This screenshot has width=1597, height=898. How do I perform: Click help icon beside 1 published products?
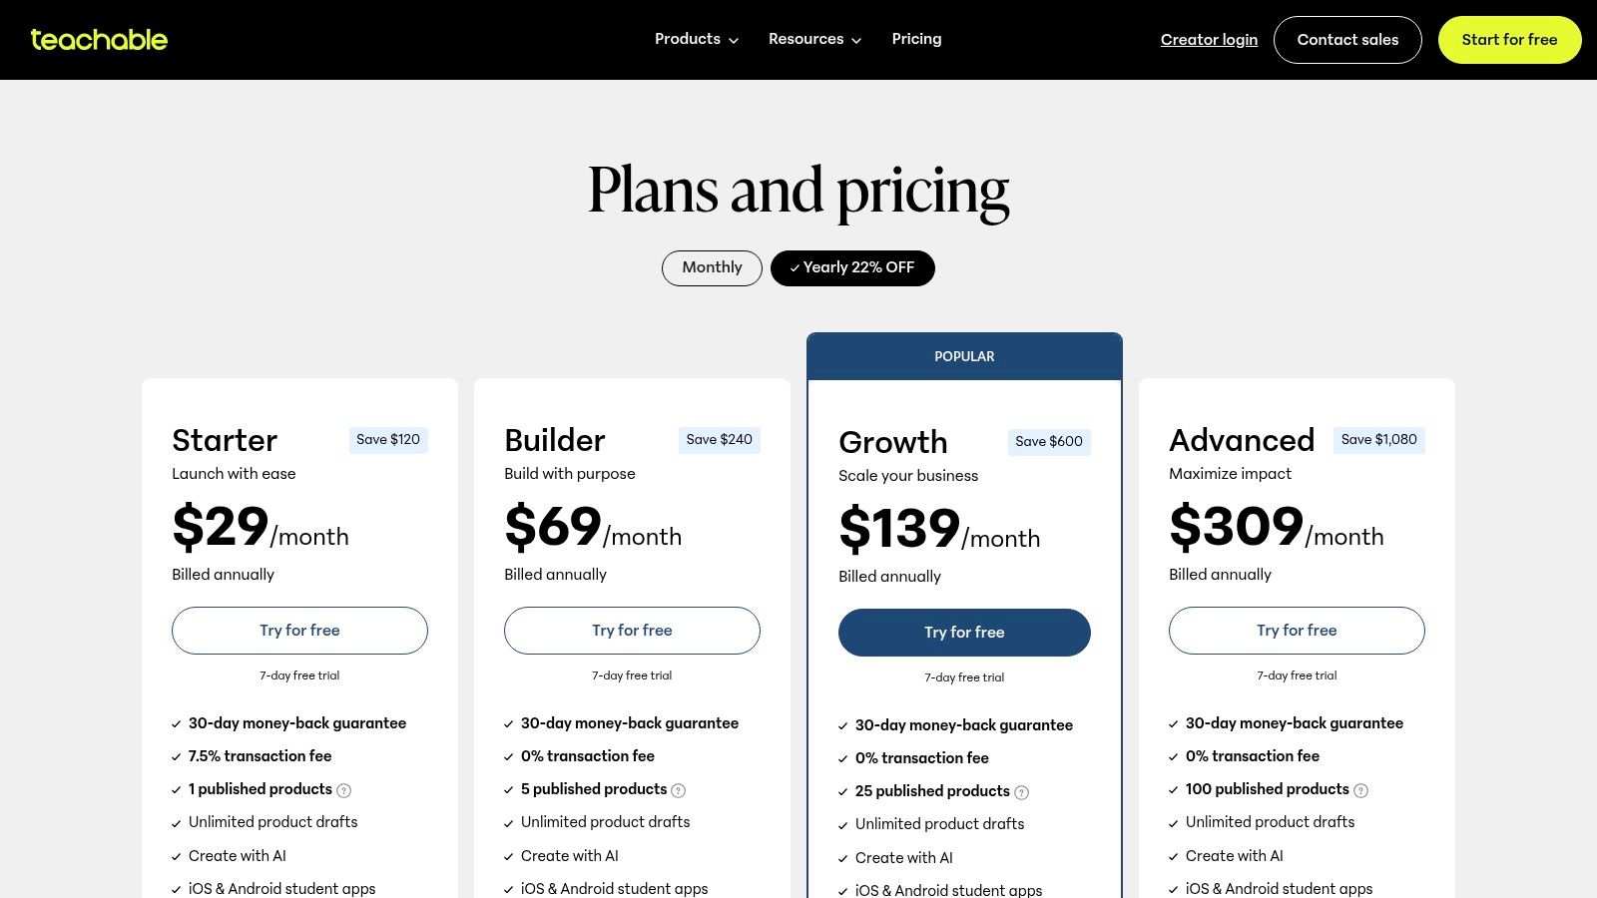[344, 790]
